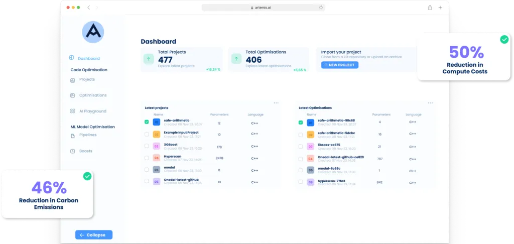Open the Latest projects three-dot menu
This screenshot has width=514, height=244.
coord(276,103)
